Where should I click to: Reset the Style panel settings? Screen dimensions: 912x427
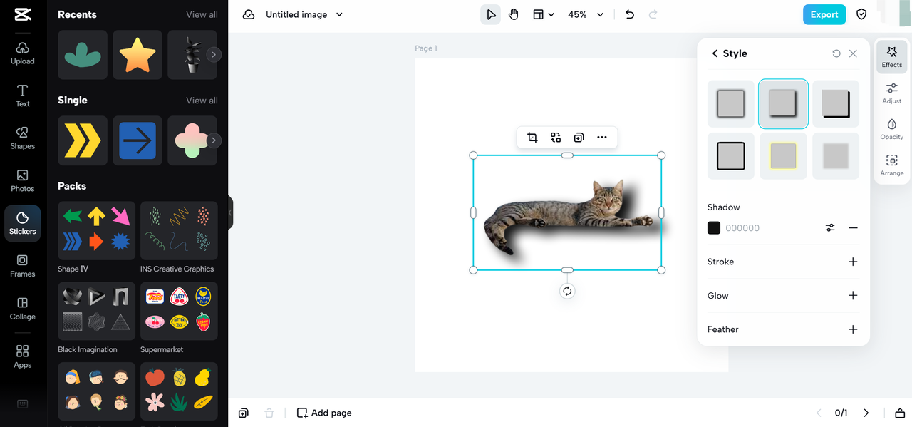(836, 53)
